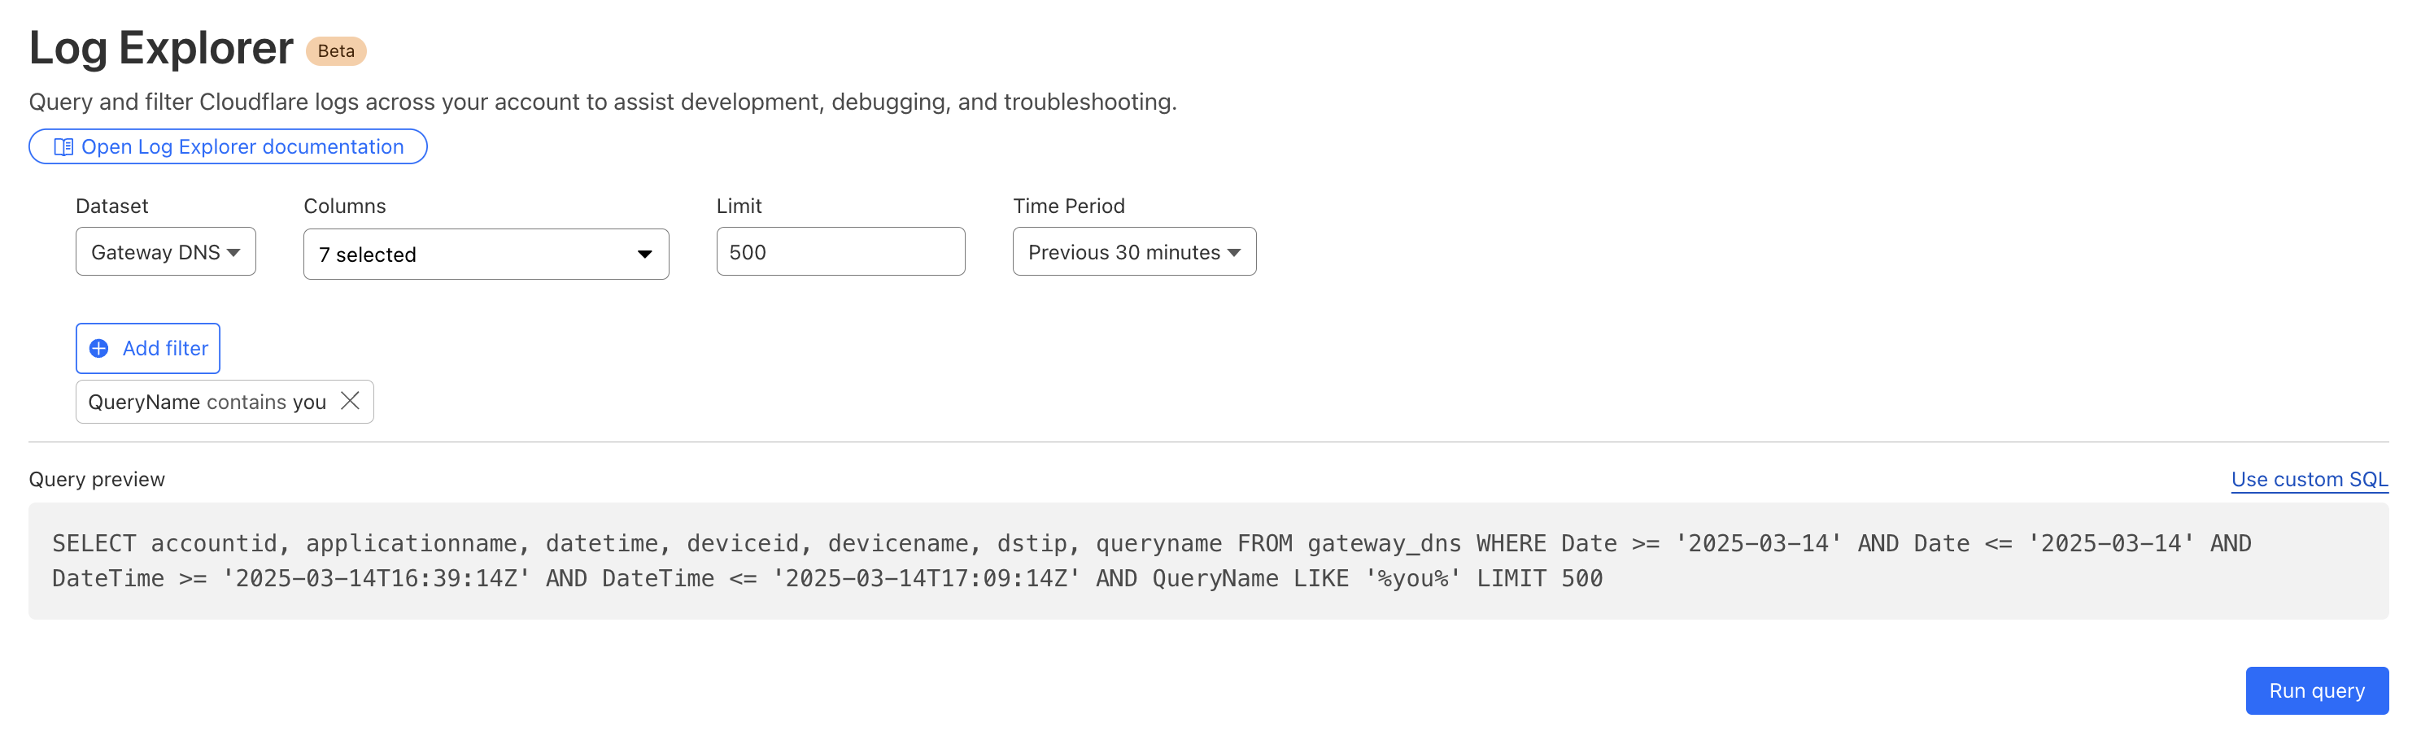Click the Time Period dropdown caret arrow
Viewport: 2421px width, 753px height.
(1234, 253)
